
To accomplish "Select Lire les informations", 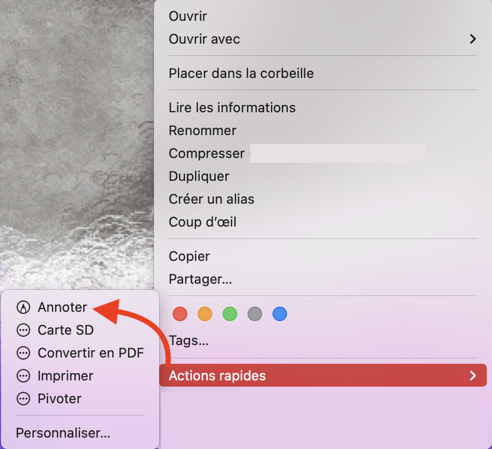I will (232, 108).
